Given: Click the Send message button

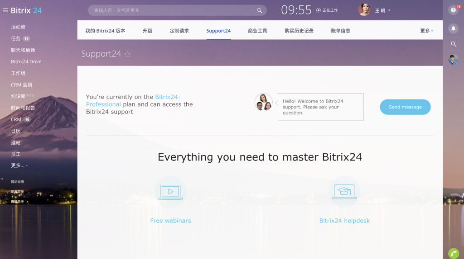Looking at the screenshot, I should [x=405, y=107].
